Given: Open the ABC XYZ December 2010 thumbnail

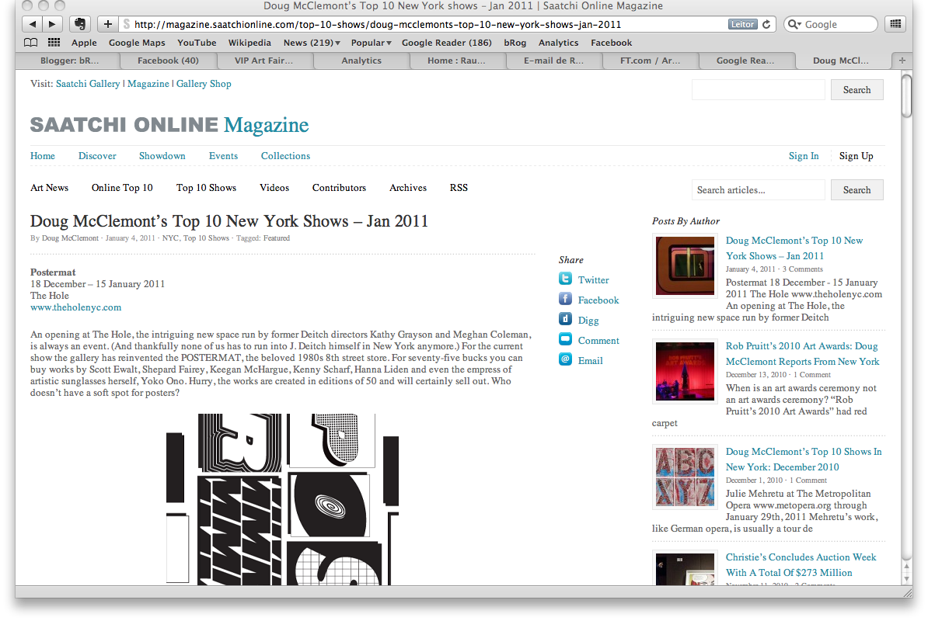Looking at the screenshot, I should 685,477.
